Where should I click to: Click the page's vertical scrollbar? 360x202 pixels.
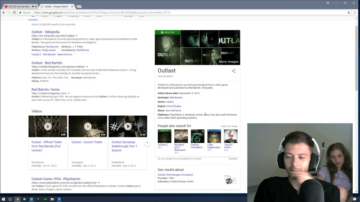(357, 56)
